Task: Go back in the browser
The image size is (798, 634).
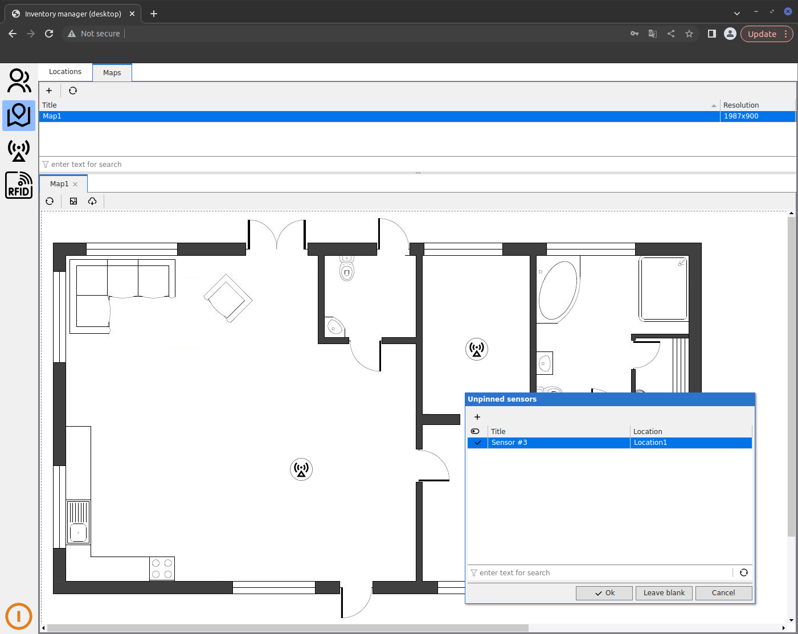Action: (13, 34)
